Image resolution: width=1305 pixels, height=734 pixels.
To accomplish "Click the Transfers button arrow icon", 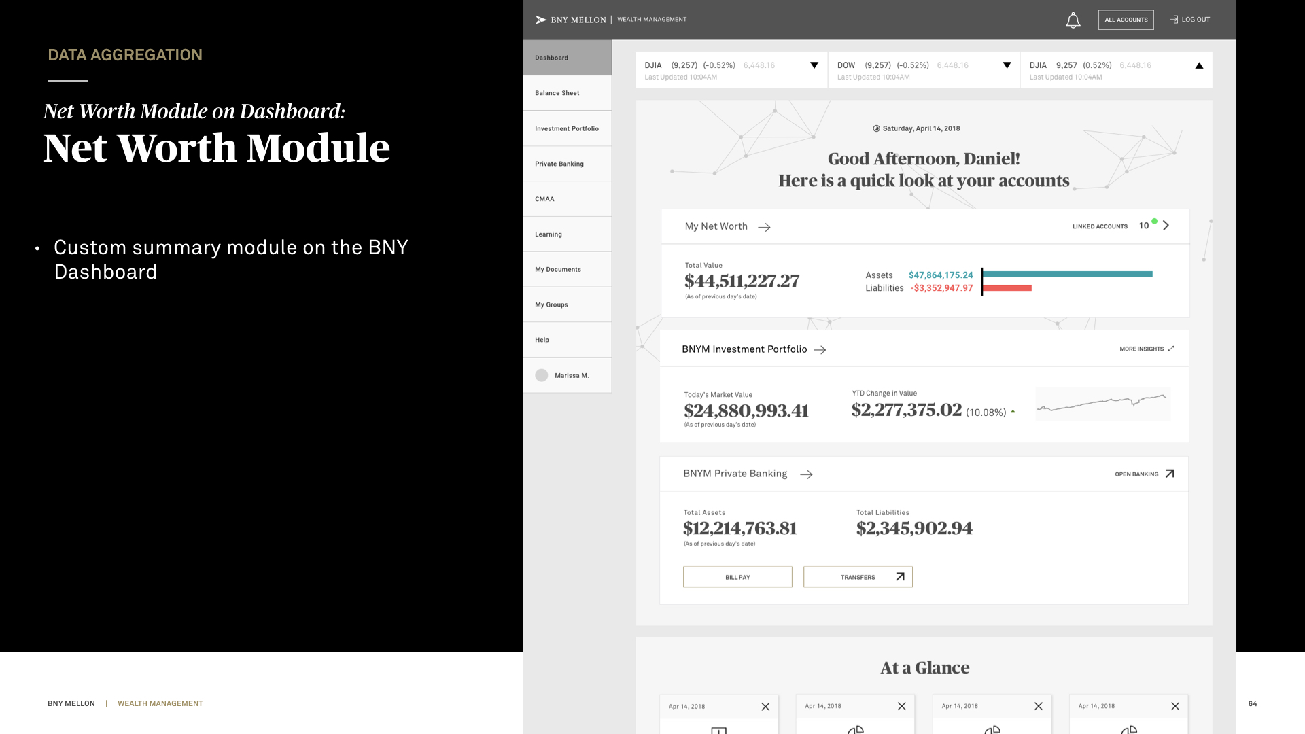I will click(900, 577).
